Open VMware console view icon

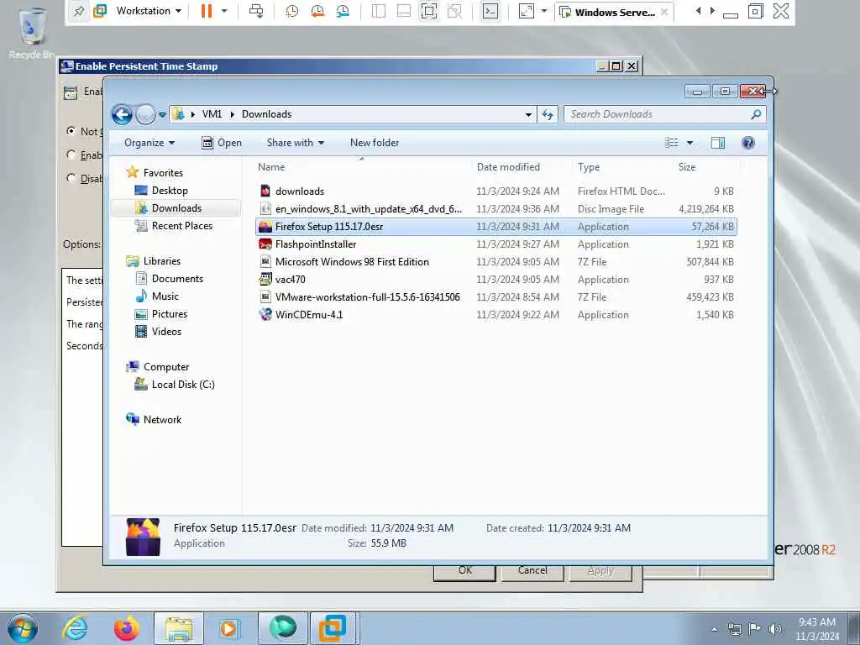click(490, 11)
